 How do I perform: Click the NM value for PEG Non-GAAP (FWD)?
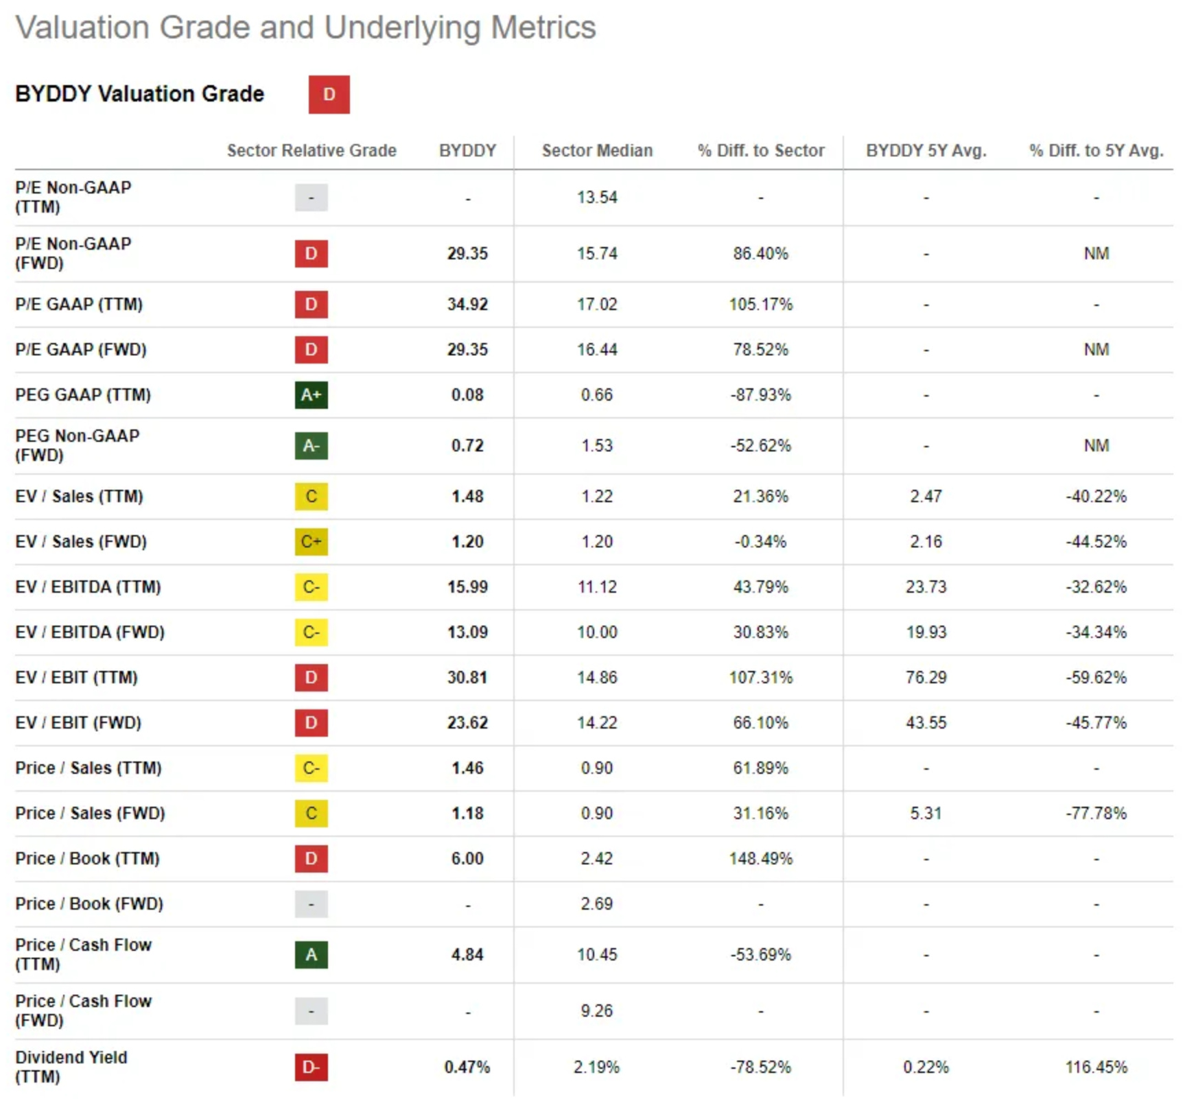1096,446
